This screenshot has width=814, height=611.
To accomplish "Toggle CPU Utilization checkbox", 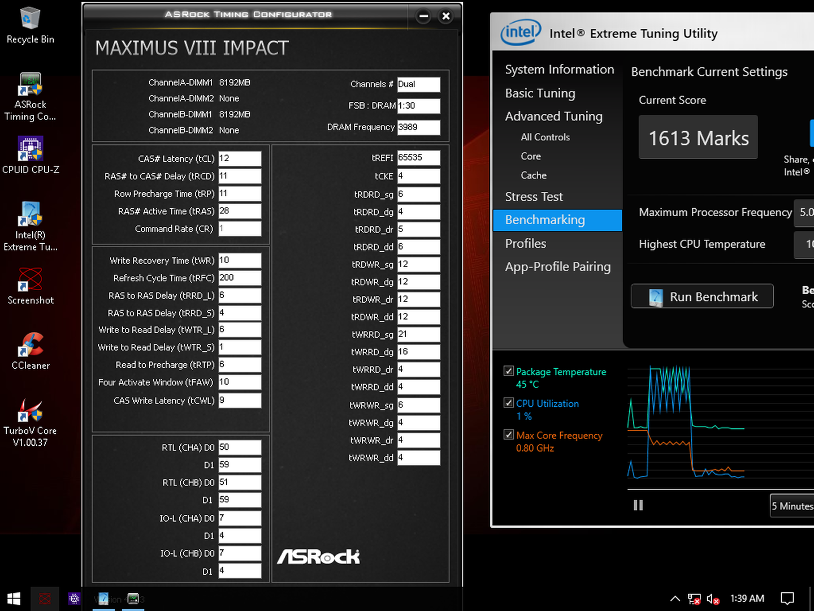I will 509,403.
